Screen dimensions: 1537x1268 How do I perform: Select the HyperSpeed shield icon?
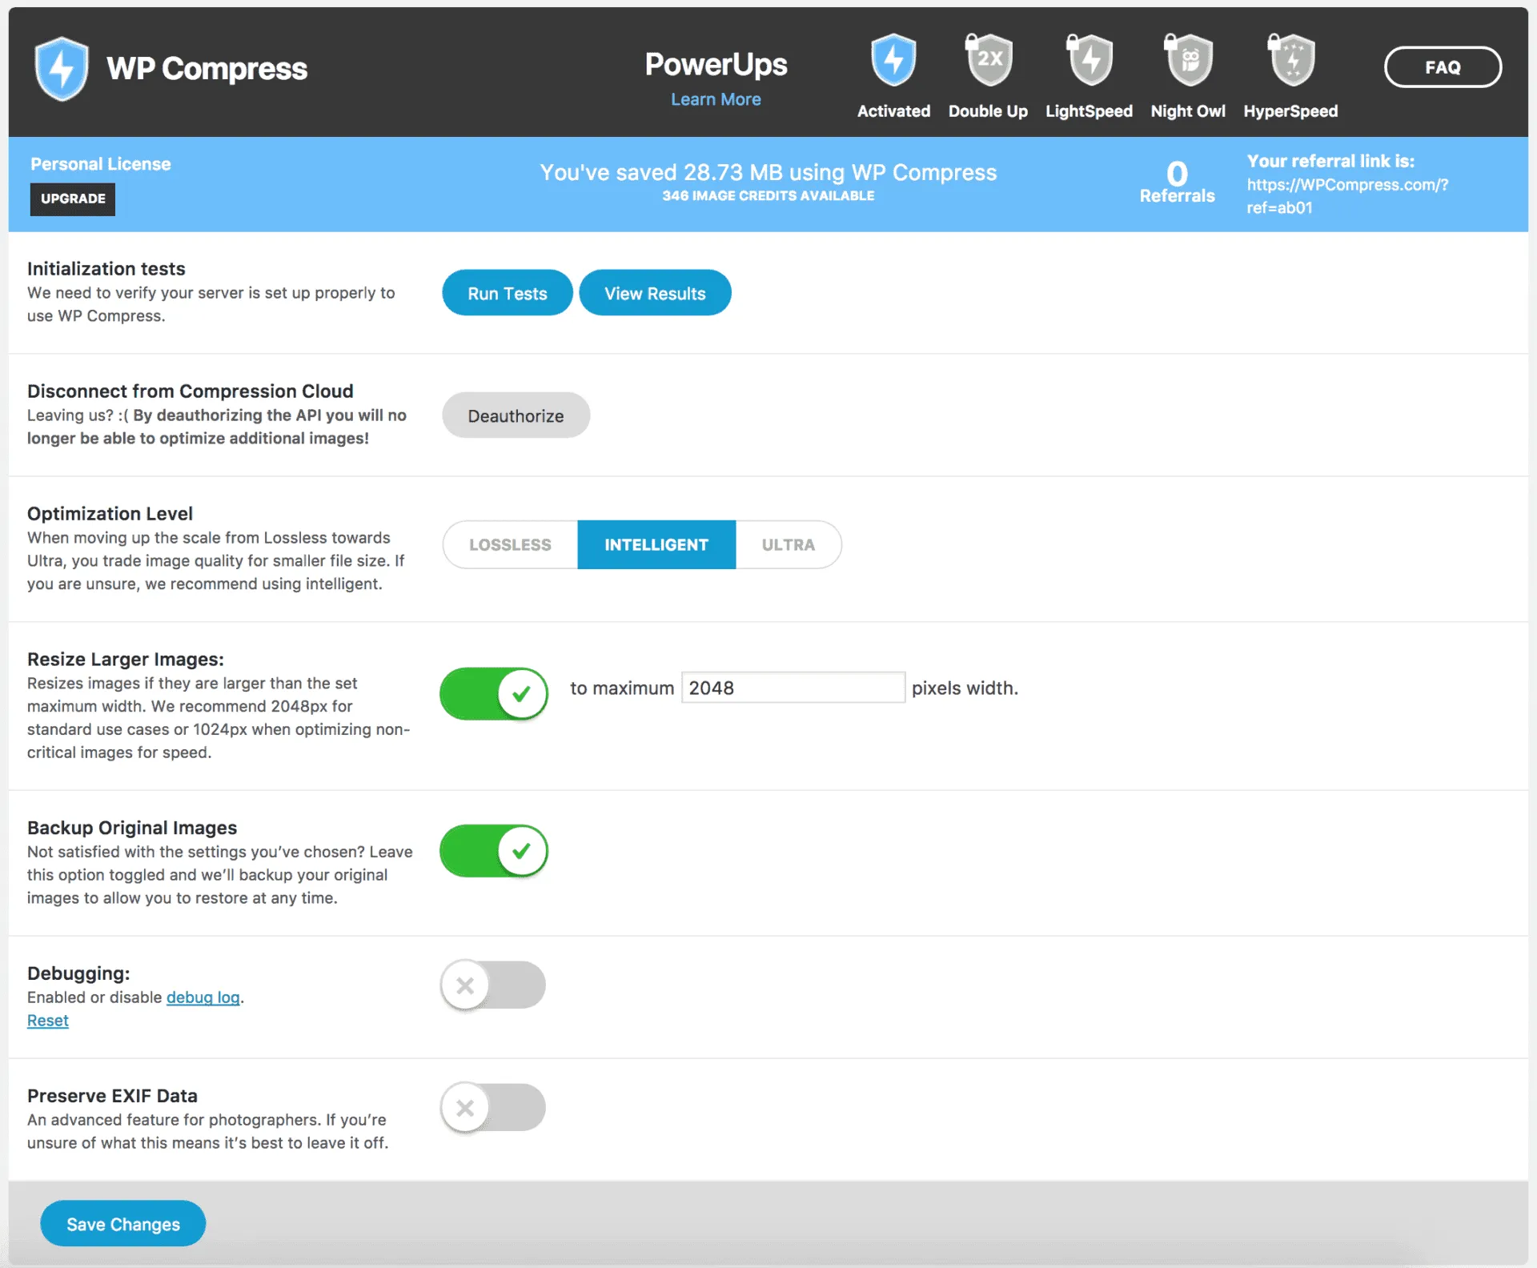click(x=1290, y=59)
